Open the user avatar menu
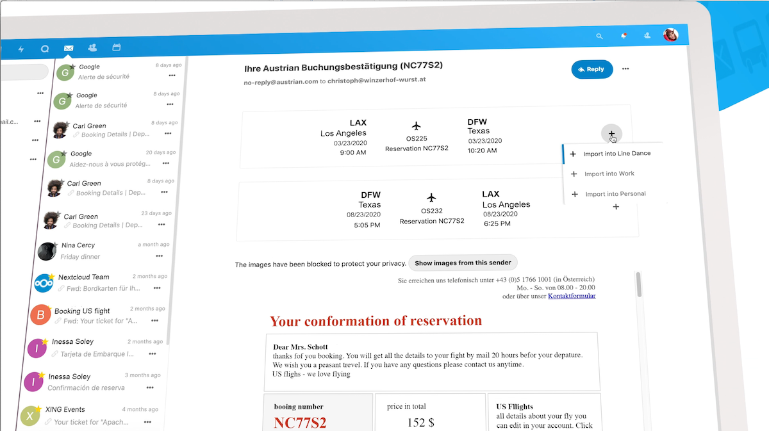Image resolution: width=769 pixels, height=431 pixels. [670, 34]
